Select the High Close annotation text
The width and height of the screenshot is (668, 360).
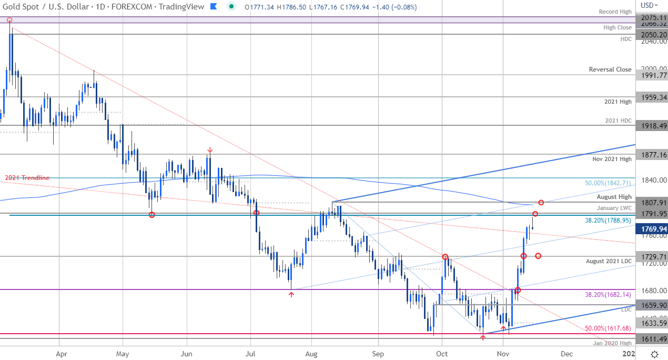point(618,27)
